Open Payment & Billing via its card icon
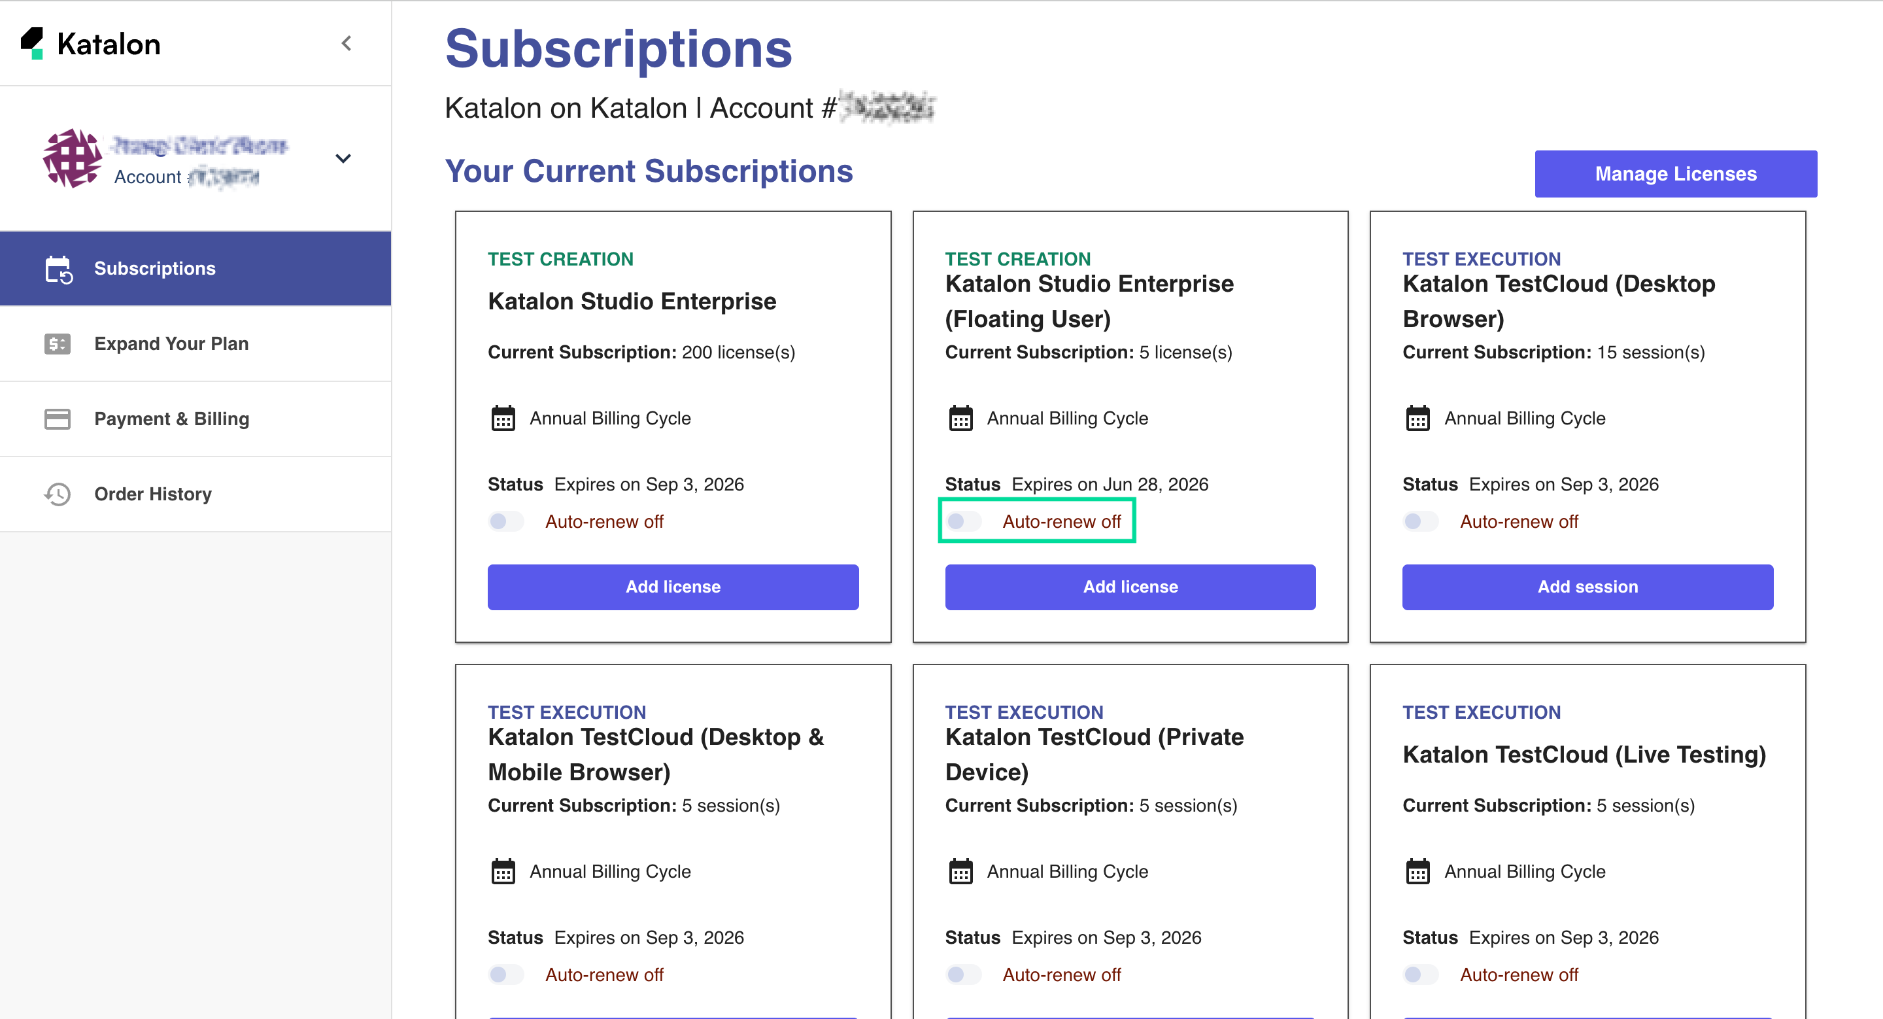 [57, 419]
